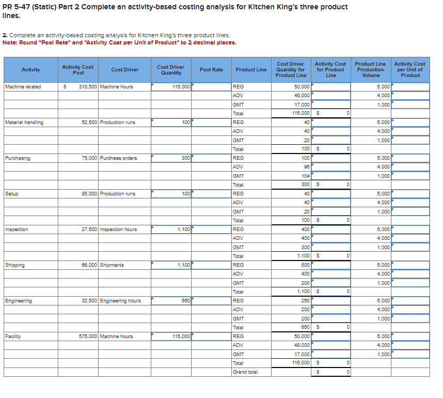Select Material handling Cost Driver Quantity field
Viewport: 443px width, 398px height.
171,123
